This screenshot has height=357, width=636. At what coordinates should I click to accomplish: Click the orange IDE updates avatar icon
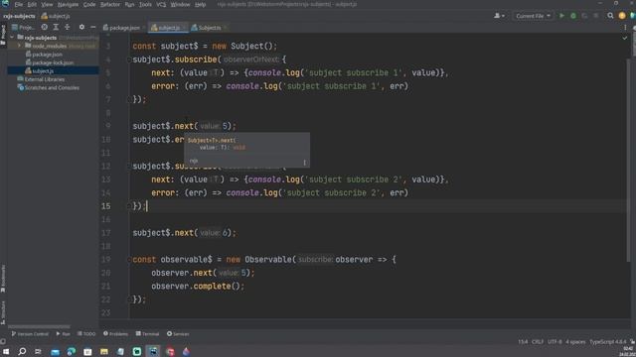click(x=622, y=16)
